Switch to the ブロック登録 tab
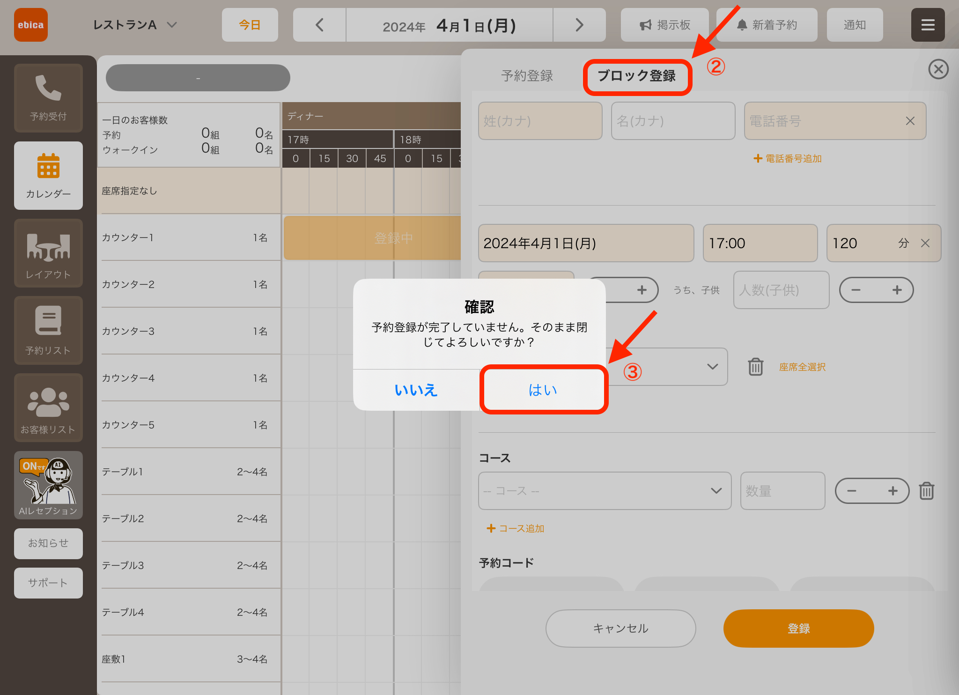Screen dimensions: 959x695 click(x=637, y=76)
